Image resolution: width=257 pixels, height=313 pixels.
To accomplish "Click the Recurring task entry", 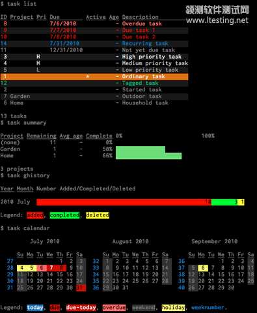I will (x=145, y=44).
